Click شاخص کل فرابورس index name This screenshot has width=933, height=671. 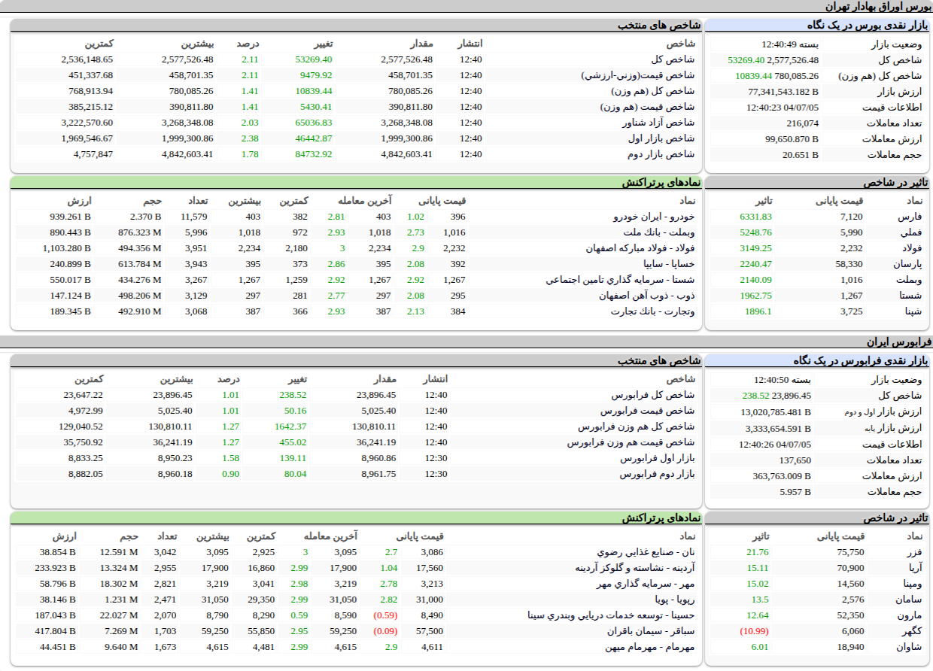coord(653,395)
